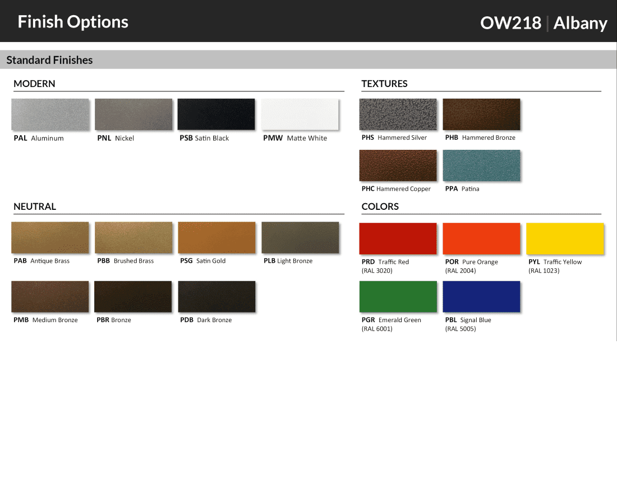Pick the Patina PPA swatch
Screen dimensions: 617x477
(x=481, y=166)
